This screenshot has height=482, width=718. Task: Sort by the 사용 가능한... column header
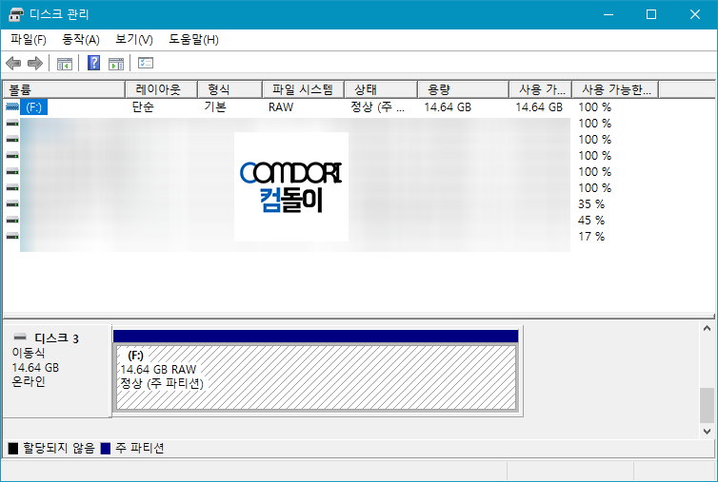point(616,89)
